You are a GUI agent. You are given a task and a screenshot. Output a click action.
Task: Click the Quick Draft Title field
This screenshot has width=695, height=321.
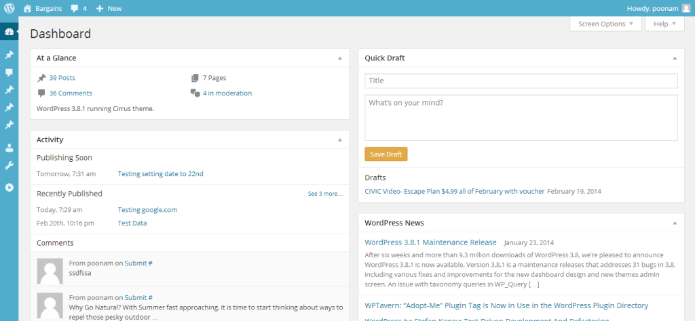tap(521, 81)
